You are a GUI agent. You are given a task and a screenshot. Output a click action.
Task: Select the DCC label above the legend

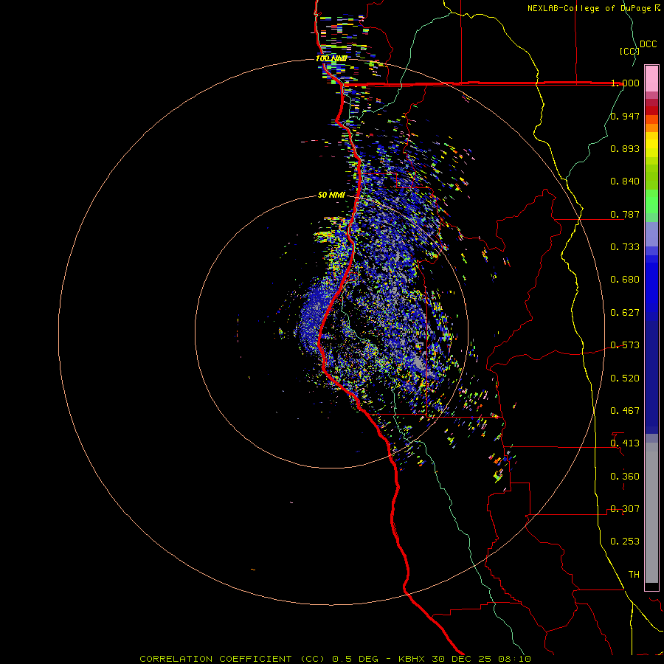649,44
